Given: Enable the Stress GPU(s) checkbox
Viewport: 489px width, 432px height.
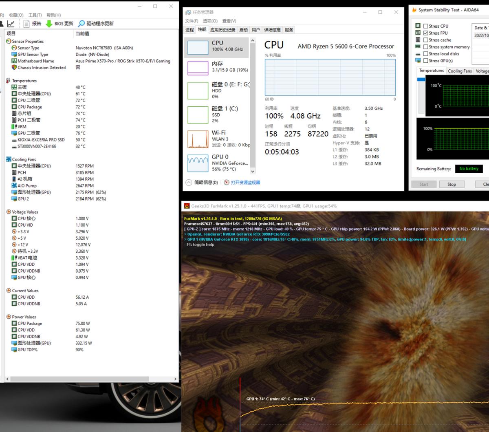Looking at the screenshot, I should [x=425, y=61].
